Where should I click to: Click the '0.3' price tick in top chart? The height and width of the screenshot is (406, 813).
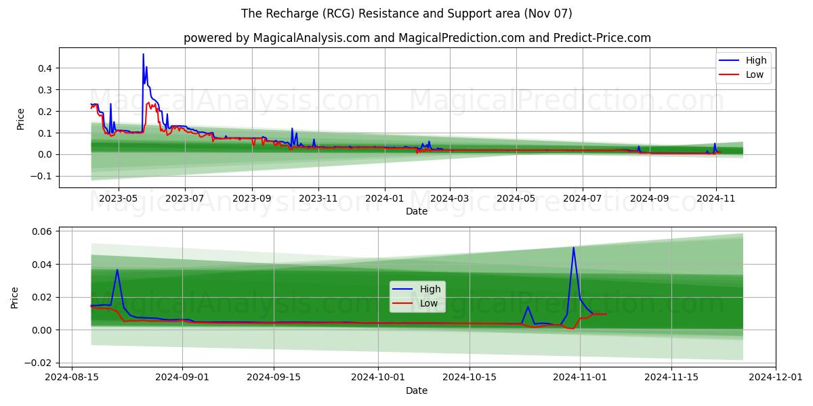click(46, 90)
